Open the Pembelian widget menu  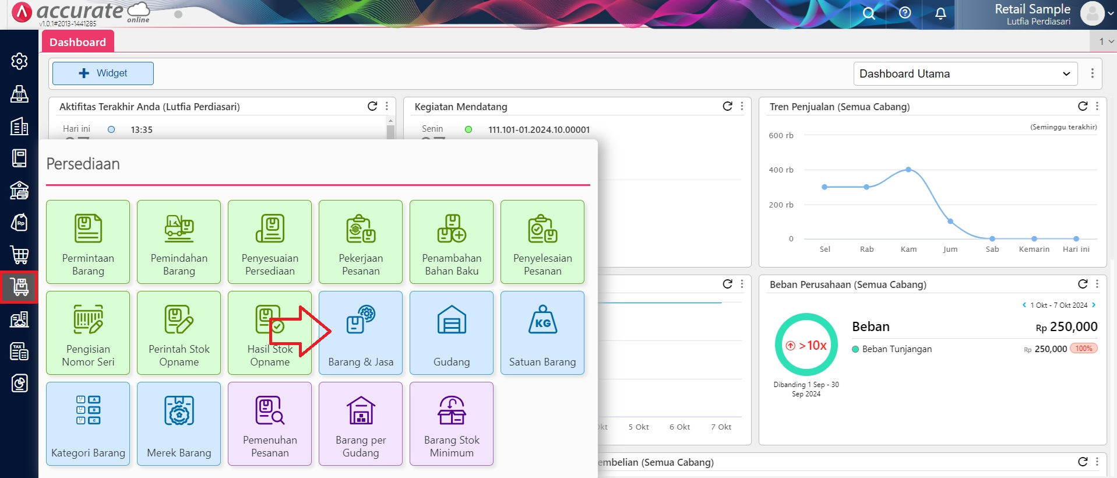(x=1097, y=462)
